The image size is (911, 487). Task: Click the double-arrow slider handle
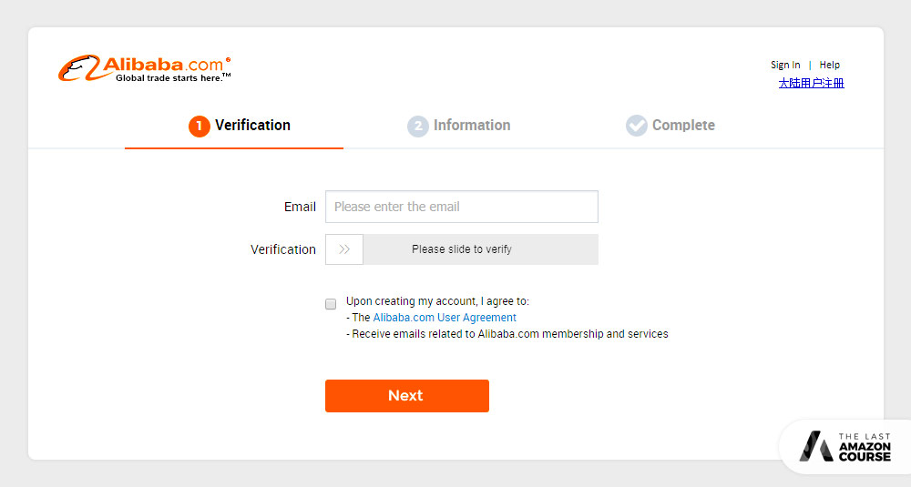click(344, 249)
